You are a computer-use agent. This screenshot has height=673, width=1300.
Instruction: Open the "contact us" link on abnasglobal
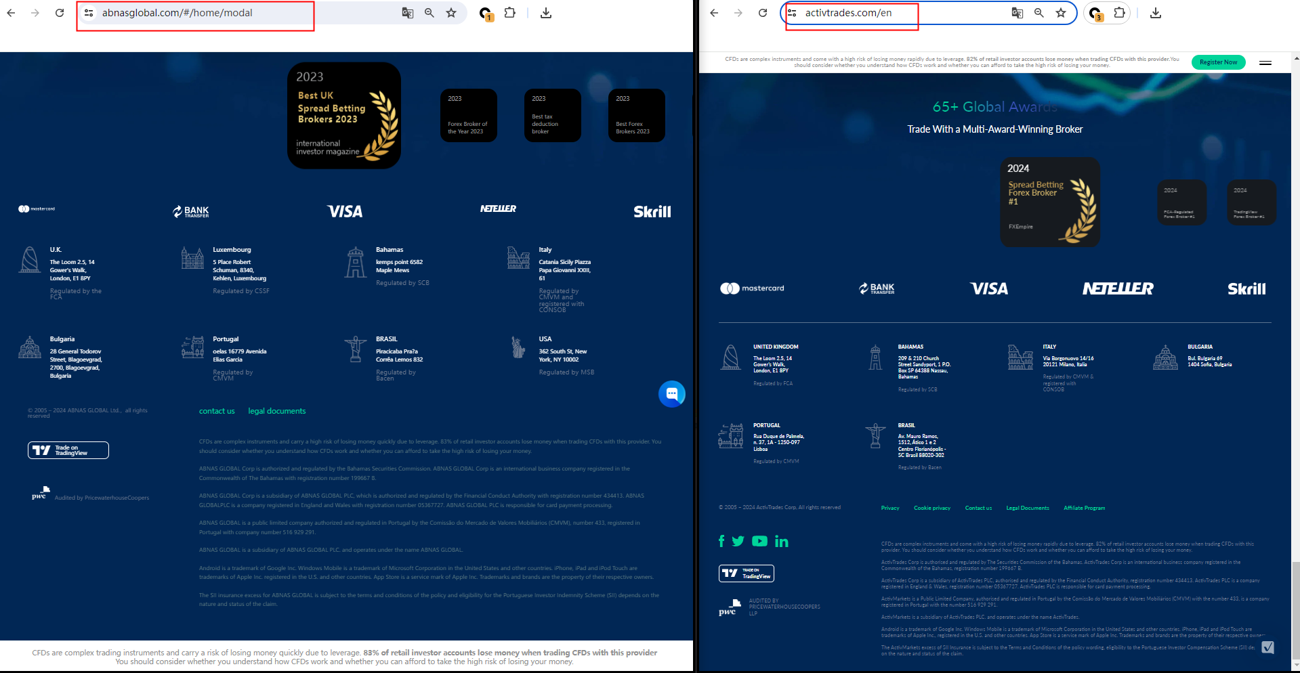pyautogui.click(x=217, y=411)
